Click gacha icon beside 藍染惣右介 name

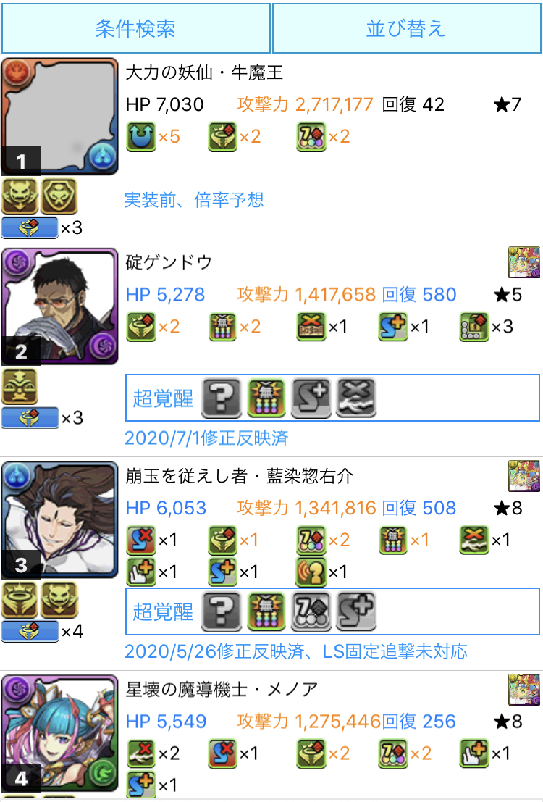coord(525,476)
